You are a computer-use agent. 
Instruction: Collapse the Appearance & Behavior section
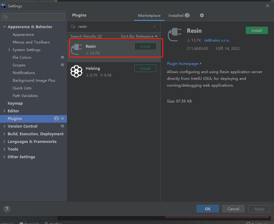[4, 27]
